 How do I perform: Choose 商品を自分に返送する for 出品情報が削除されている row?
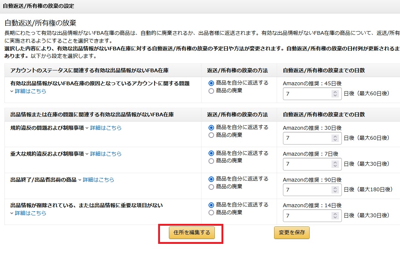pyautogui.click(x=211, y=205)
